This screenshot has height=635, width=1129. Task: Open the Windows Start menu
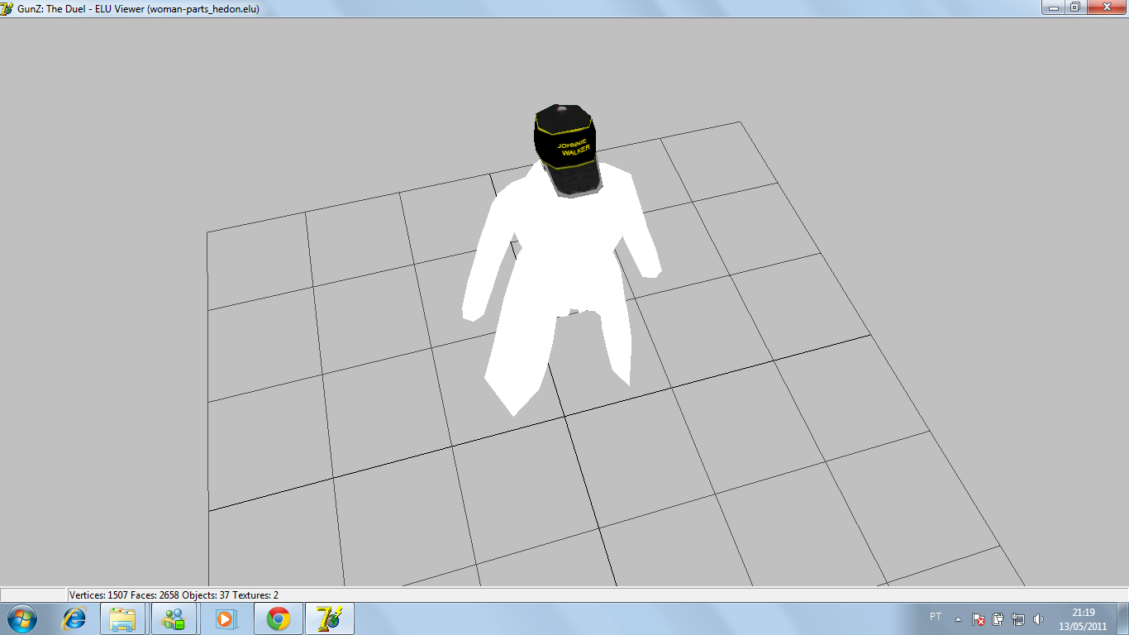22,618
